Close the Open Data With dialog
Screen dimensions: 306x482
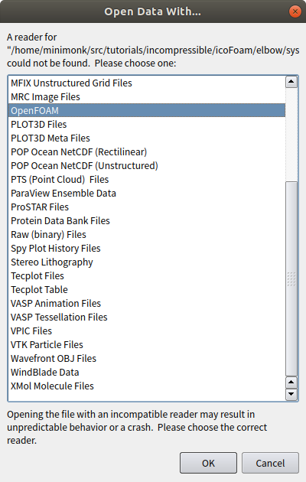coord(295,11)
